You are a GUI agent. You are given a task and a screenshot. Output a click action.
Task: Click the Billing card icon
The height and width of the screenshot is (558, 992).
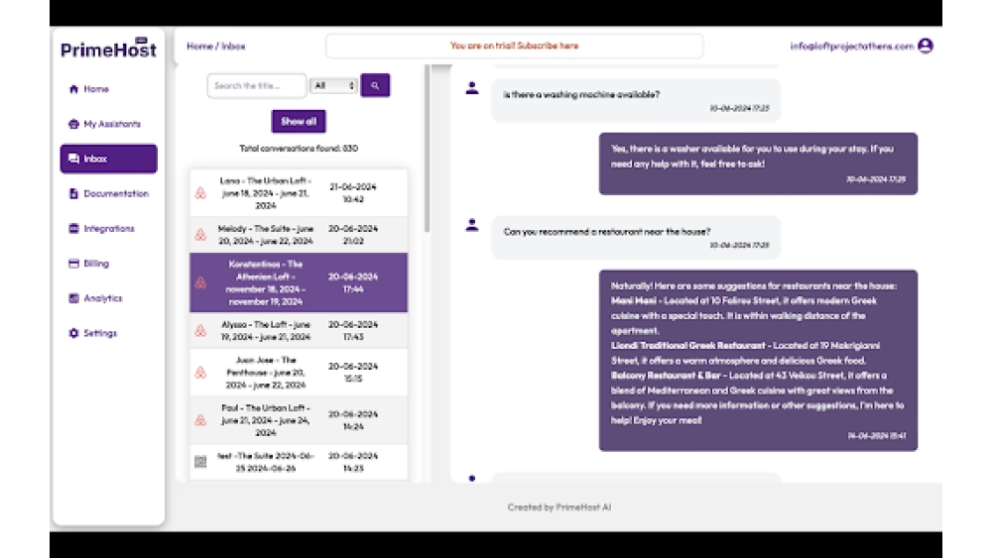73,264
